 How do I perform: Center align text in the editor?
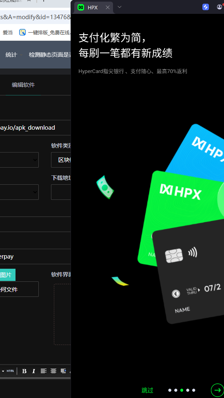tap(53, 371)
